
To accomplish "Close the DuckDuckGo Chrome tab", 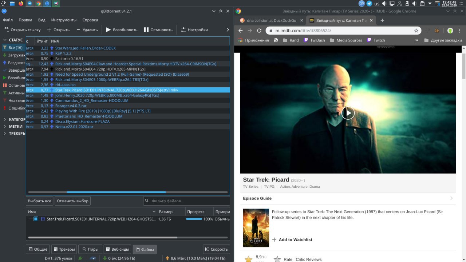I will tap(301, 20).
